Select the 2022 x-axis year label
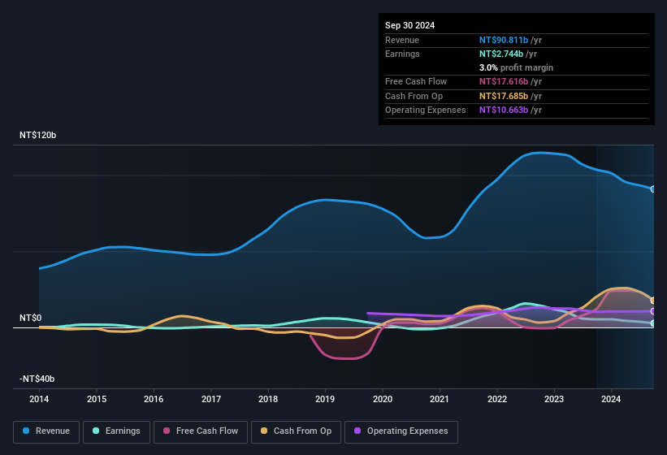This screenshot has width=667, height=455. [497, 399]
